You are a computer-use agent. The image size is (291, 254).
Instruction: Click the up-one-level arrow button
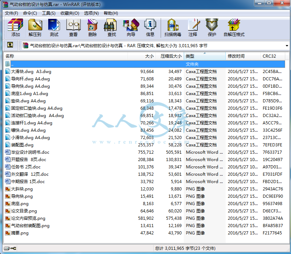tap(10, 45)
